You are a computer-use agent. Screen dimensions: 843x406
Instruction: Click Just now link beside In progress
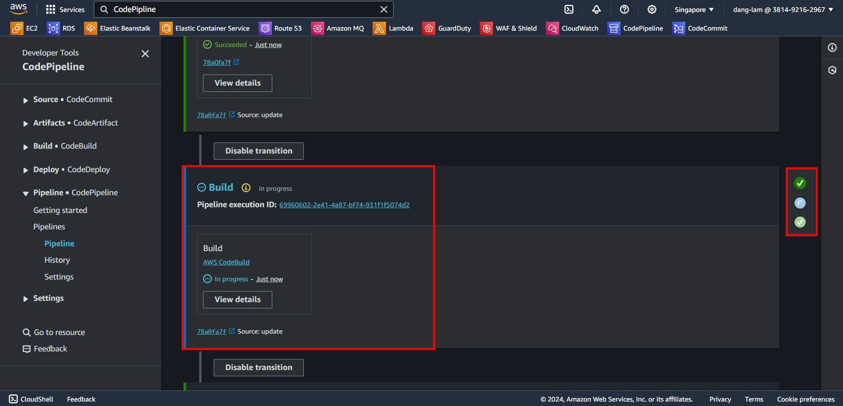[x=270, y=279]
